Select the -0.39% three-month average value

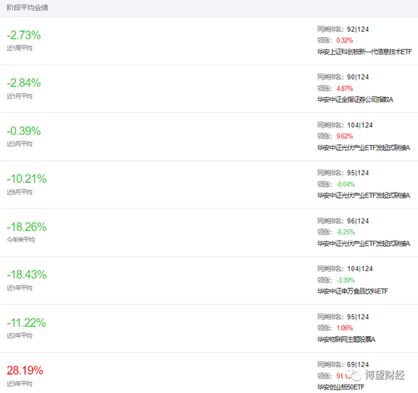(24, 131)
